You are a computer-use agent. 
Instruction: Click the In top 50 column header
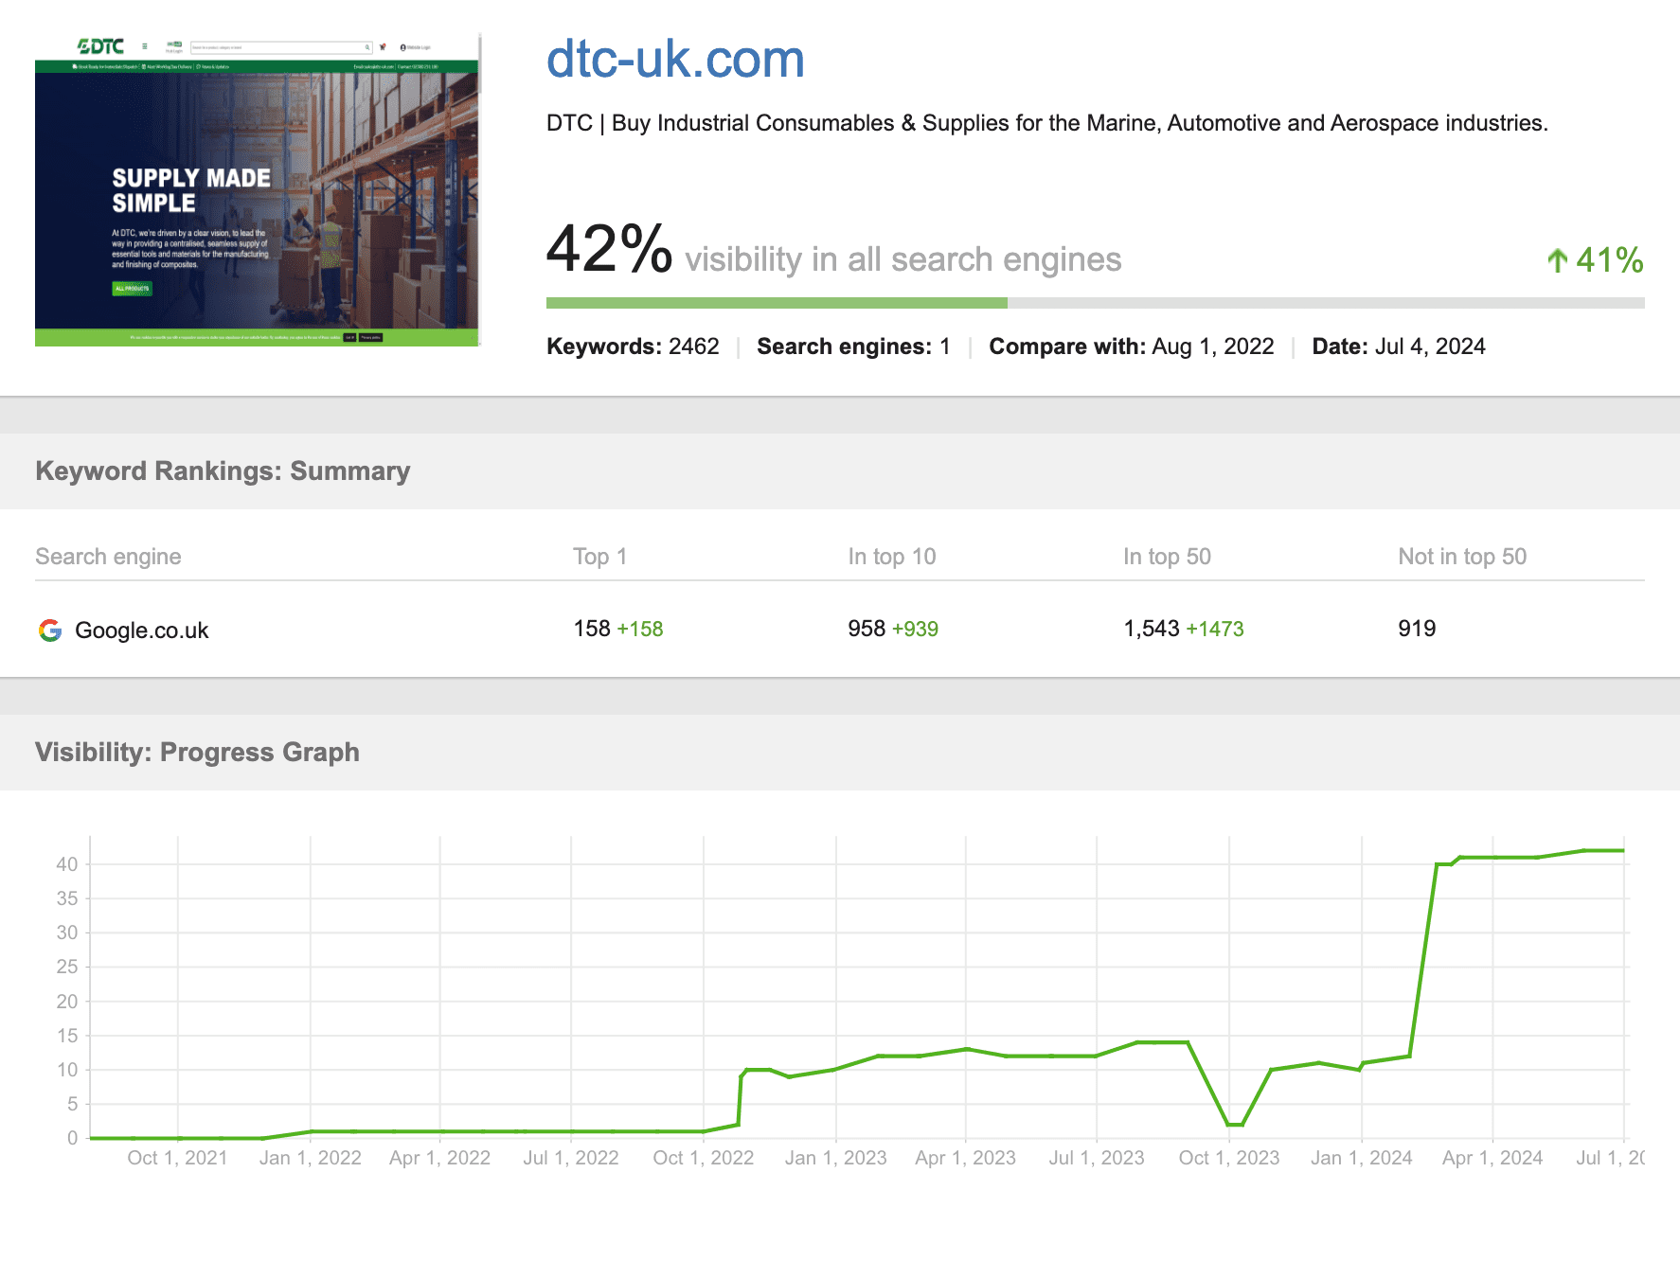(x=1168, y=557)
